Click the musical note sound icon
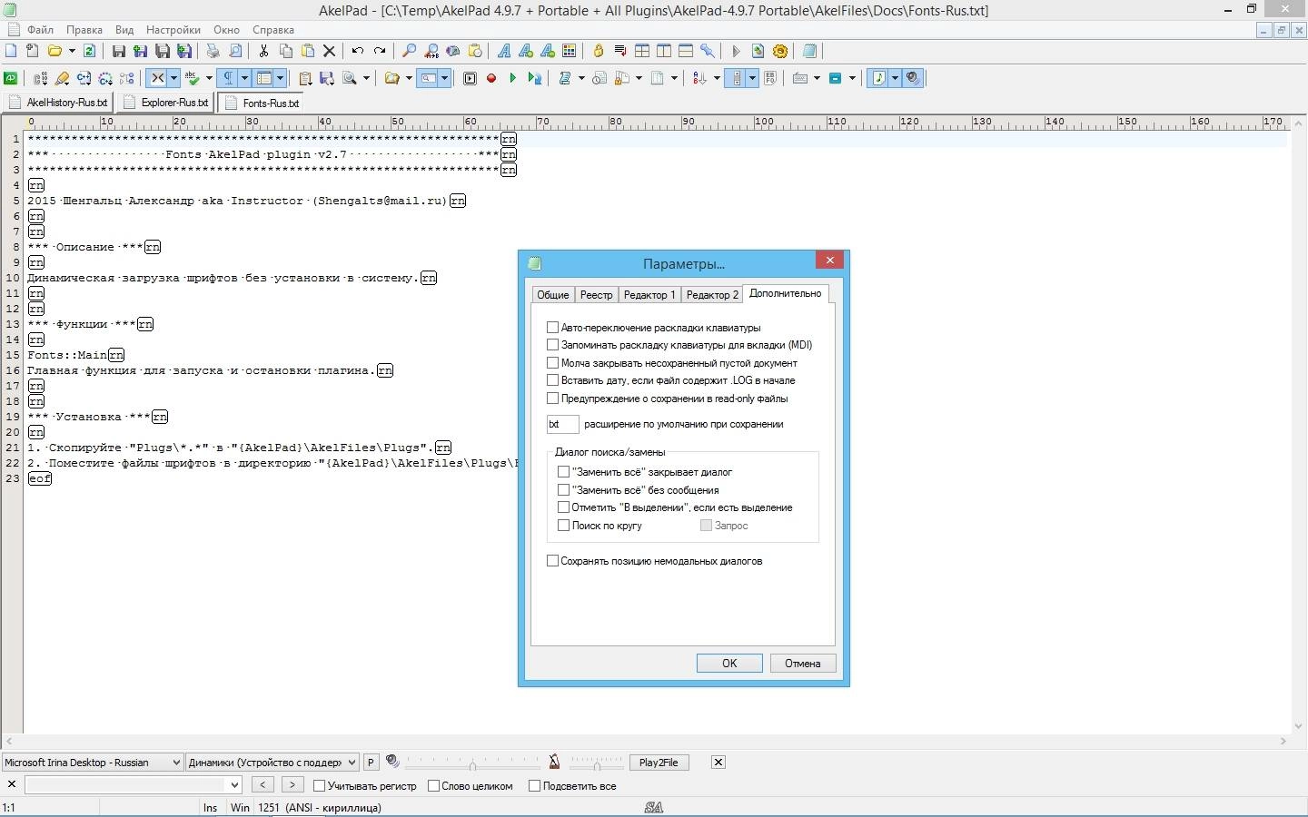The width and height of the screenshot is (1308, 817). [878, 78]
